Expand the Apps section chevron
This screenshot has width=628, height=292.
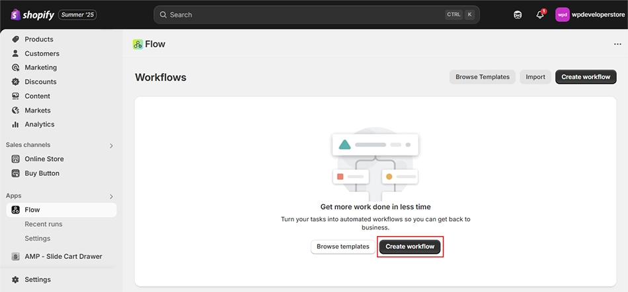pos(111,196)
